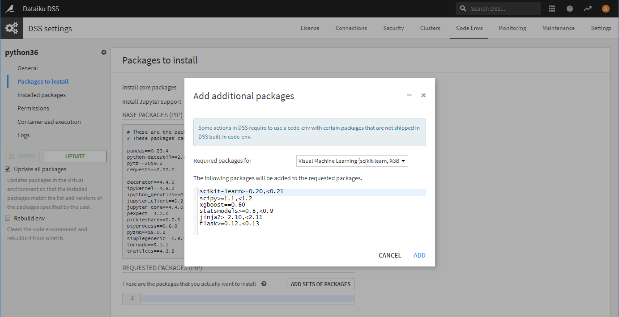Open the activity trend icon
This screenshot has height=317, width=619.
588,8
